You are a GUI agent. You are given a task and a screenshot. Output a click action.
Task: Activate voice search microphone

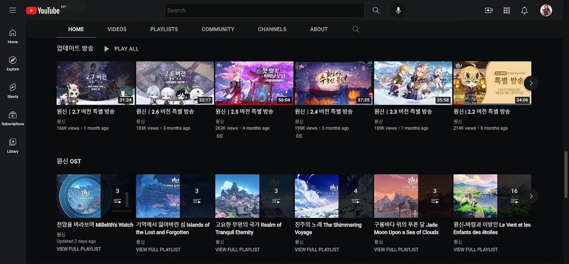tap(398, 11)
